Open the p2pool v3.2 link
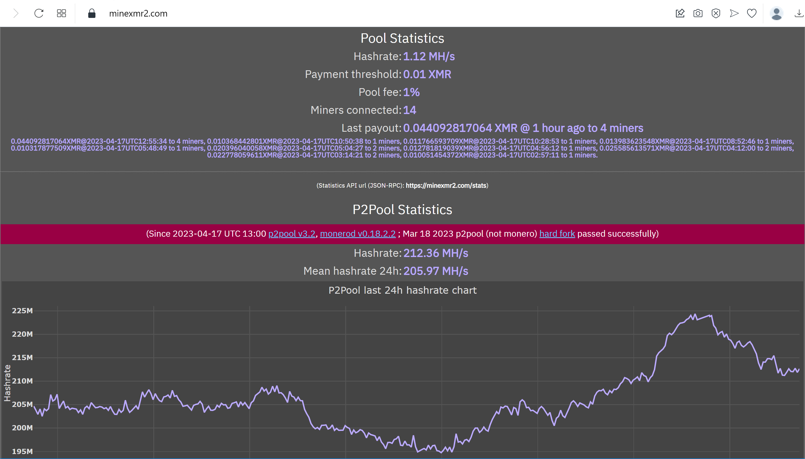This screenshot has width=805, height=459. click(x=291, y=234)
